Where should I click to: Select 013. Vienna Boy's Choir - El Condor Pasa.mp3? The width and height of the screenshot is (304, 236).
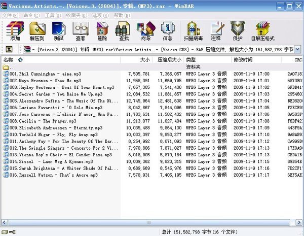pyautogui.click(x=152, y=155)
